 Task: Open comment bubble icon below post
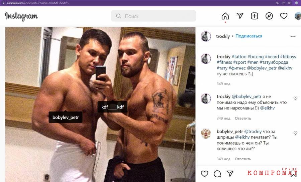coord(217,174)
